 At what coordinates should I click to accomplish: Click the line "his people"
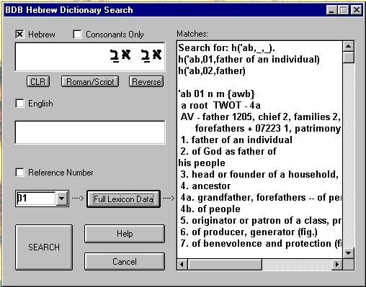tap(202, 163)
